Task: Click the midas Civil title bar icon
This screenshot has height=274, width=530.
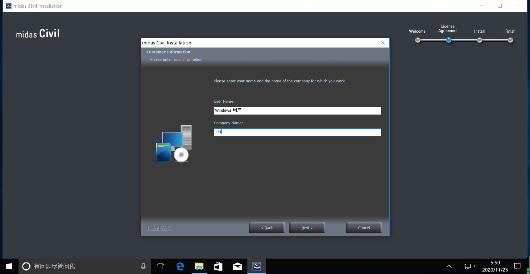Action: (x=9, y=6)
